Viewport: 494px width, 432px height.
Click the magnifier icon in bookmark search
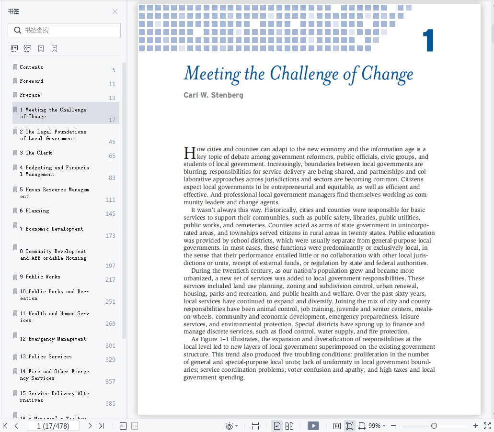18,30
